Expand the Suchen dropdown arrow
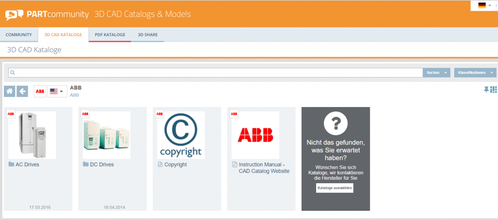 pyautogui.click(x=445, y=73)
